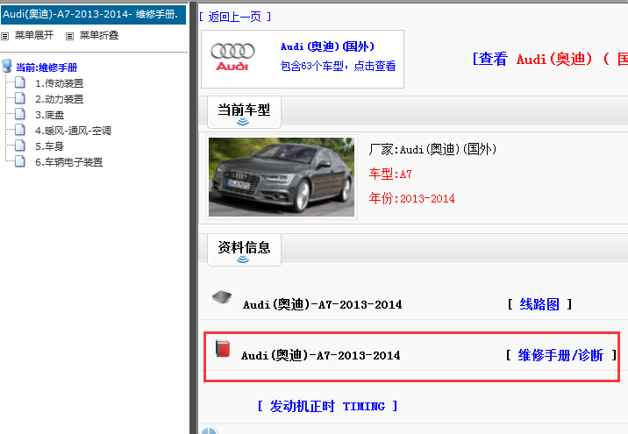
Task: Click the page icon for 4.暖风-通风-空调
Action: 20,130
